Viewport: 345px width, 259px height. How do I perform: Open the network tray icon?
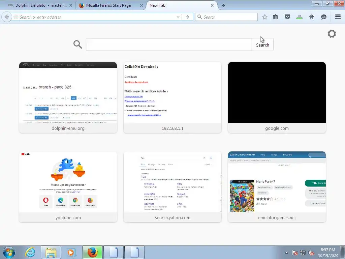[303, 253]
